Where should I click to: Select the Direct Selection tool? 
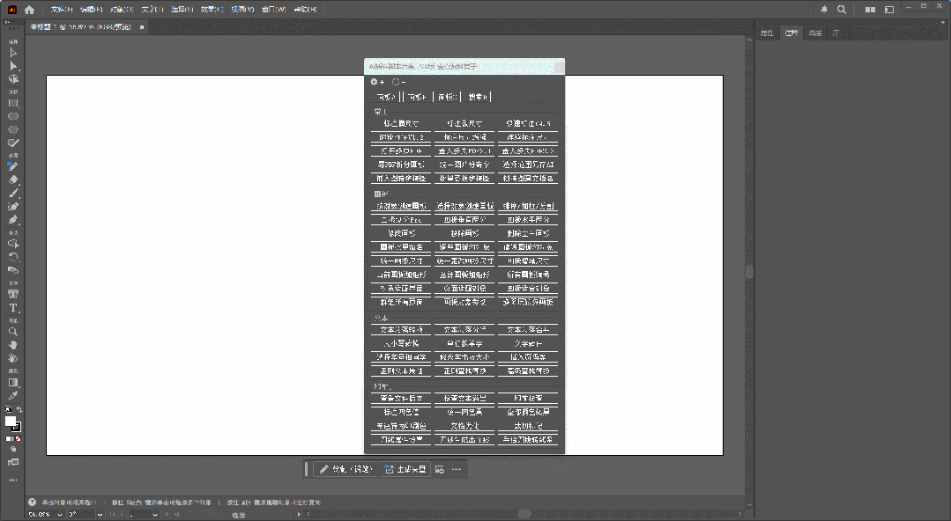click(x=12, y=65)
